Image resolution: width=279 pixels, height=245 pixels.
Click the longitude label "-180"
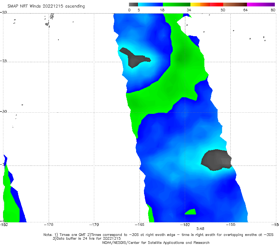point(4,225)
